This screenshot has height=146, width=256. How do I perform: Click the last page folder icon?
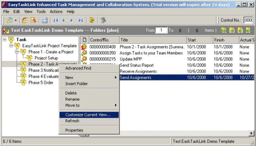pyautogui.click(x=248, y=30)
